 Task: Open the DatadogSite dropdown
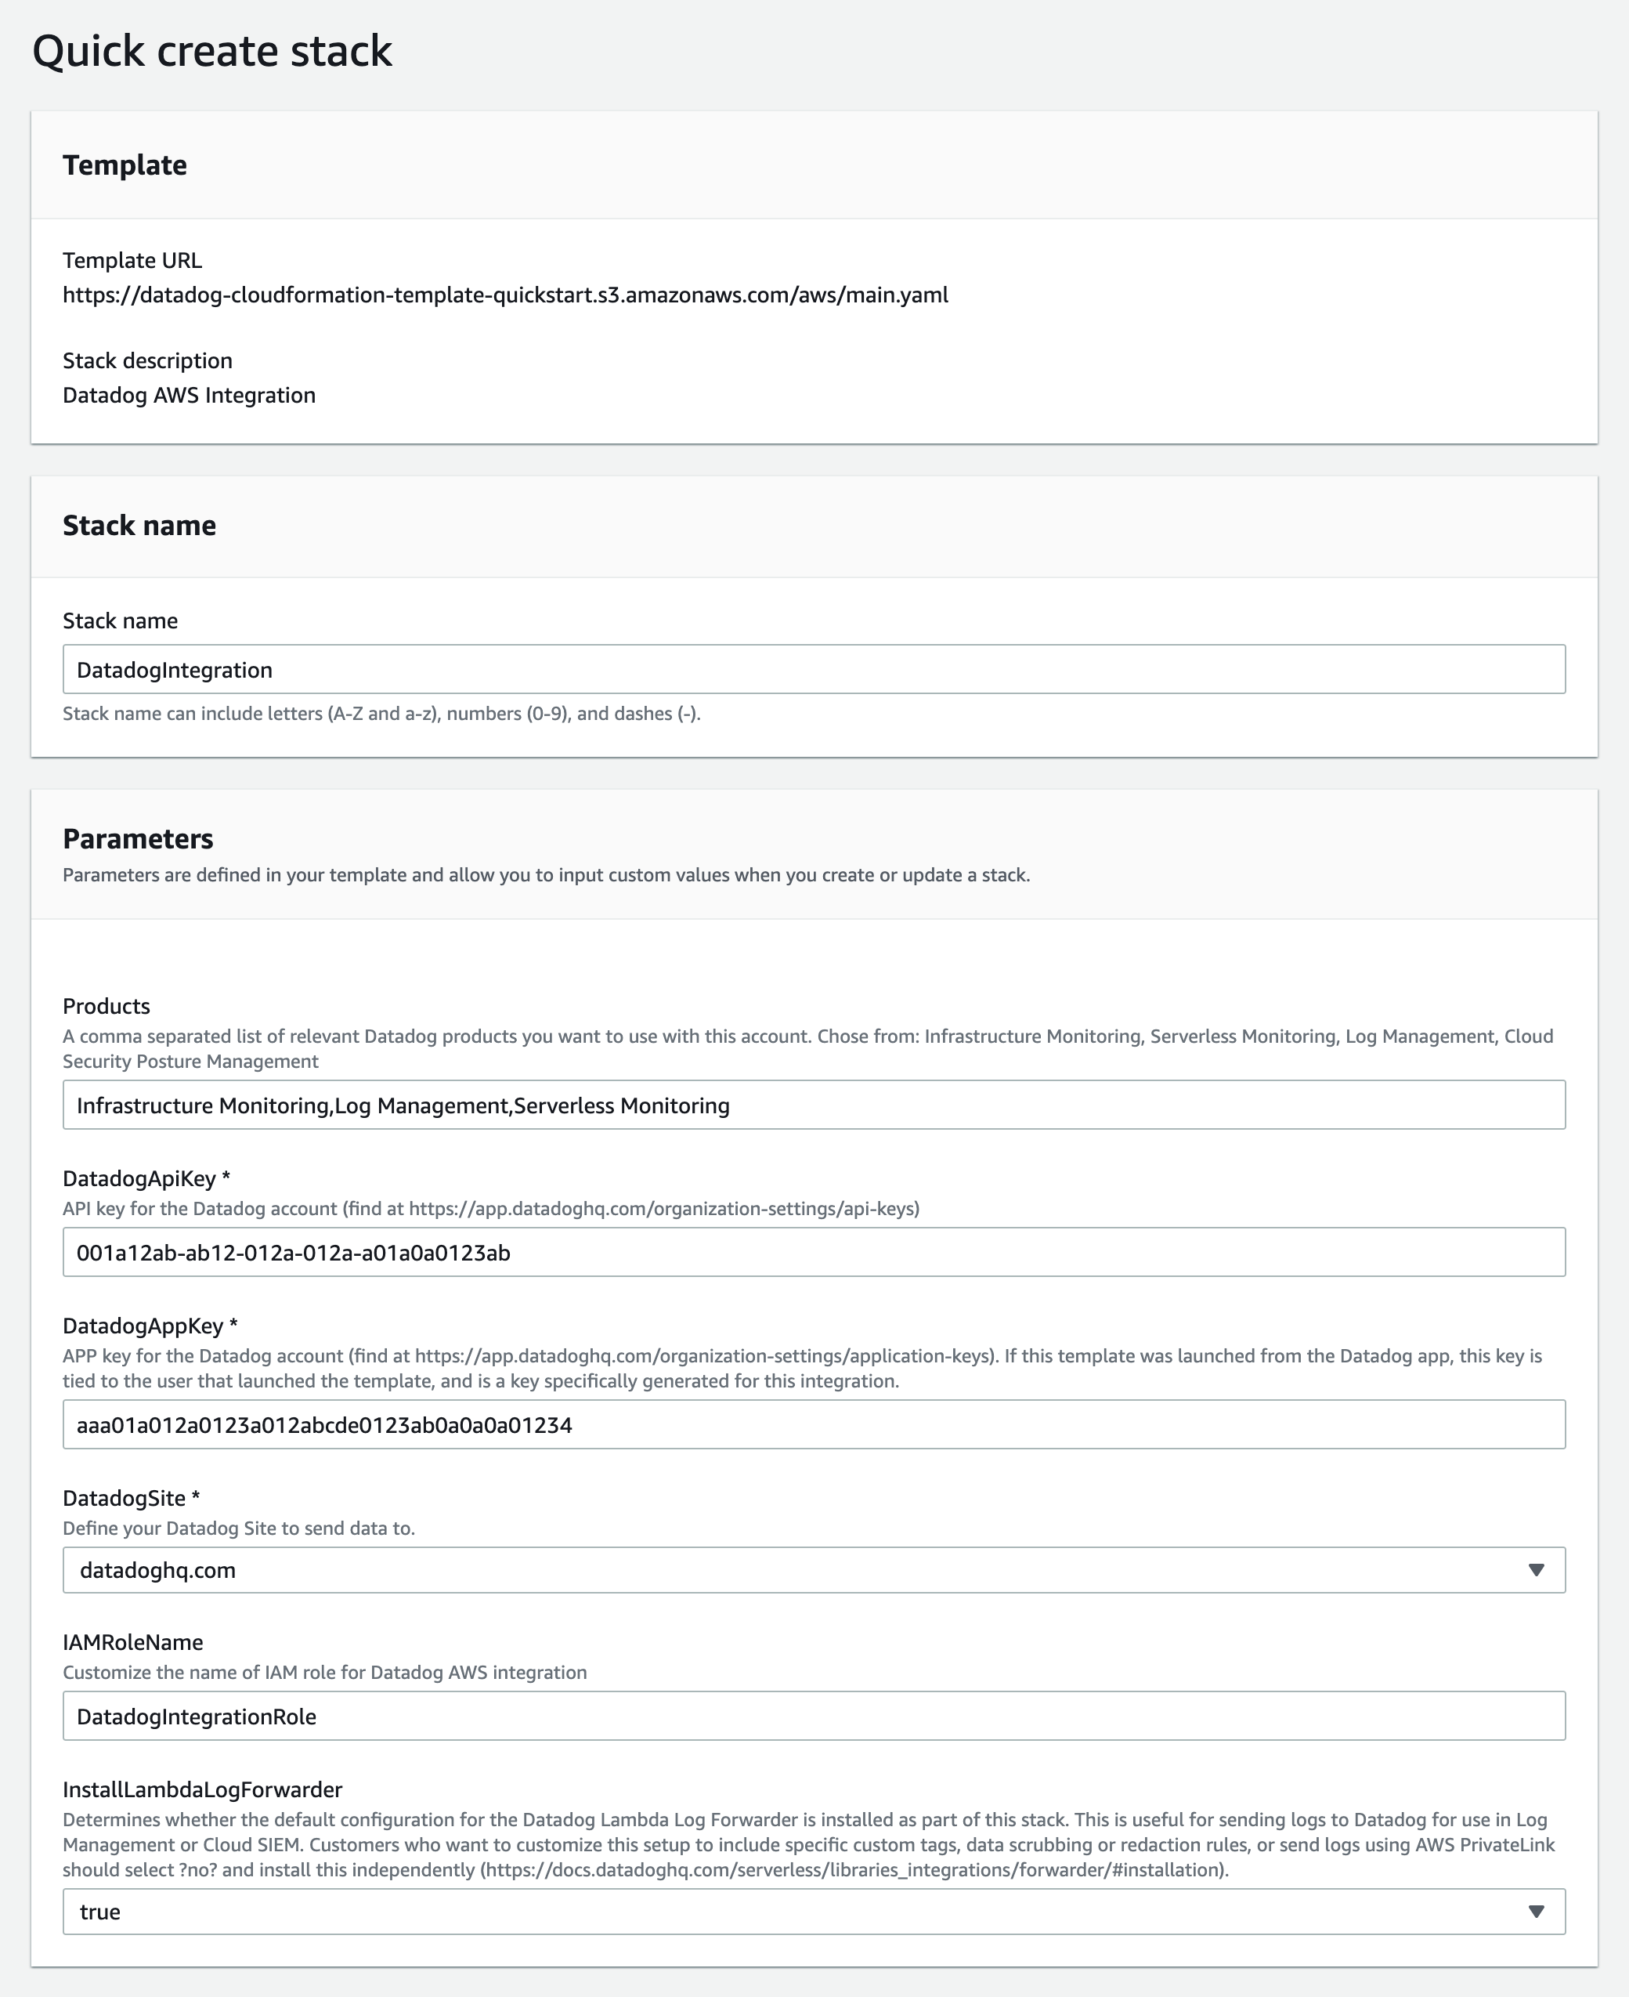[x=814, y=1569]
